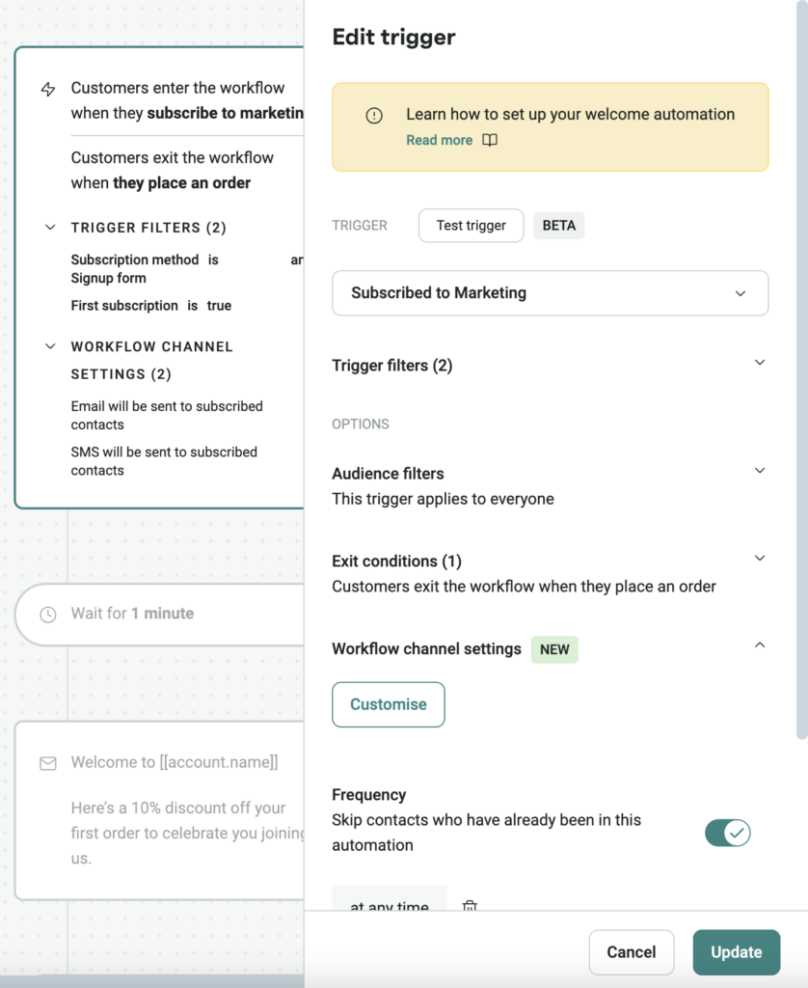Viewport: 808px width, 988px height.
Task: Open the Subscribed to Marketing dropdown
Action: click(x=550, y=293)
